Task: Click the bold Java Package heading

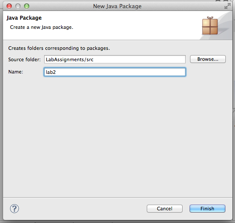Action: point(24,18)
